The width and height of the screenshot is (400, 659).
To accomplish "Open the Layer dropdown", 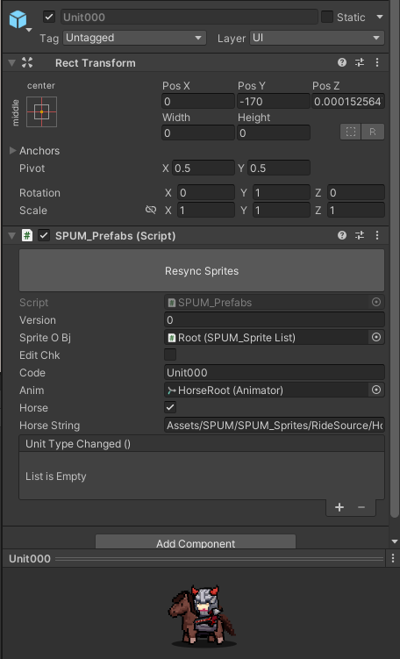I will click(x=318, y=38).
